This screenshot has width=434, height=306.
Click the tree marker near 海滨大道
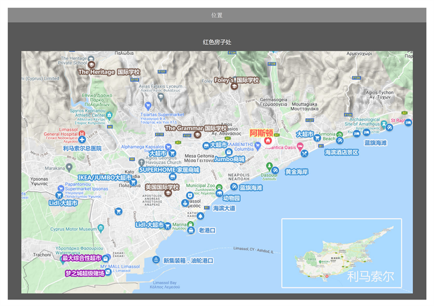200,216
